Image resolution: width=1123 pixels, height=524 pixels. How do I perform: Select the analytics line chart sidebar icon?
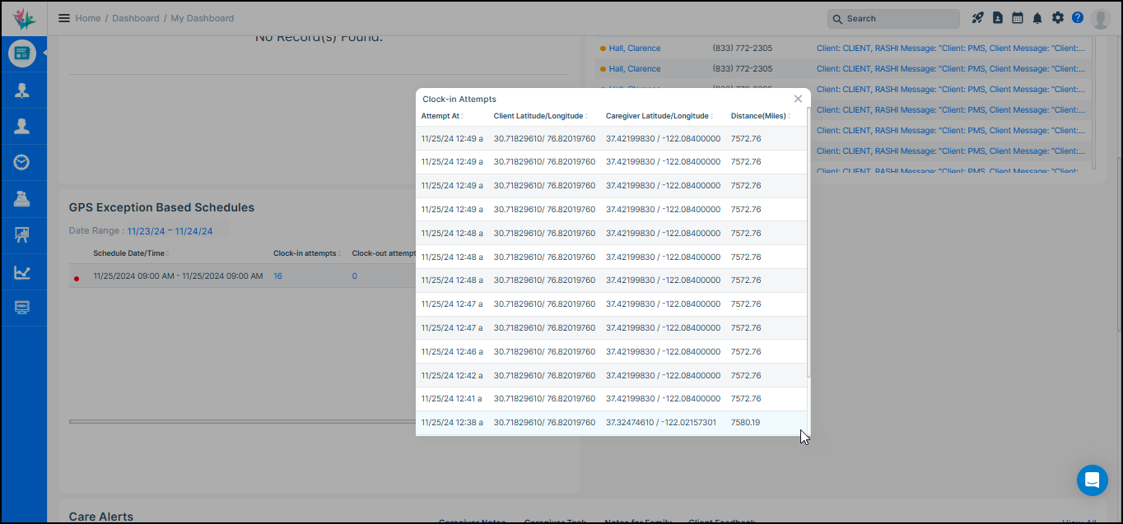coord(23,271)
